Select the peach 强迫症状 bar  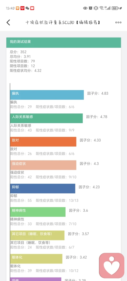coord(43,165)
